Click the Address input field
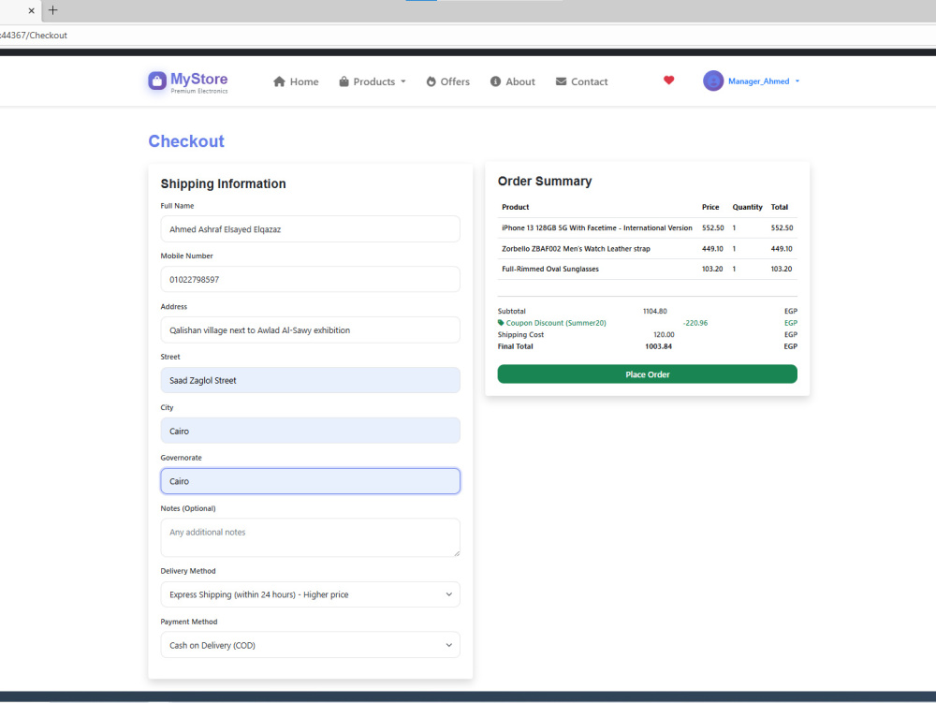The width and height of the screenshot is (936, 703). point(311,330)
